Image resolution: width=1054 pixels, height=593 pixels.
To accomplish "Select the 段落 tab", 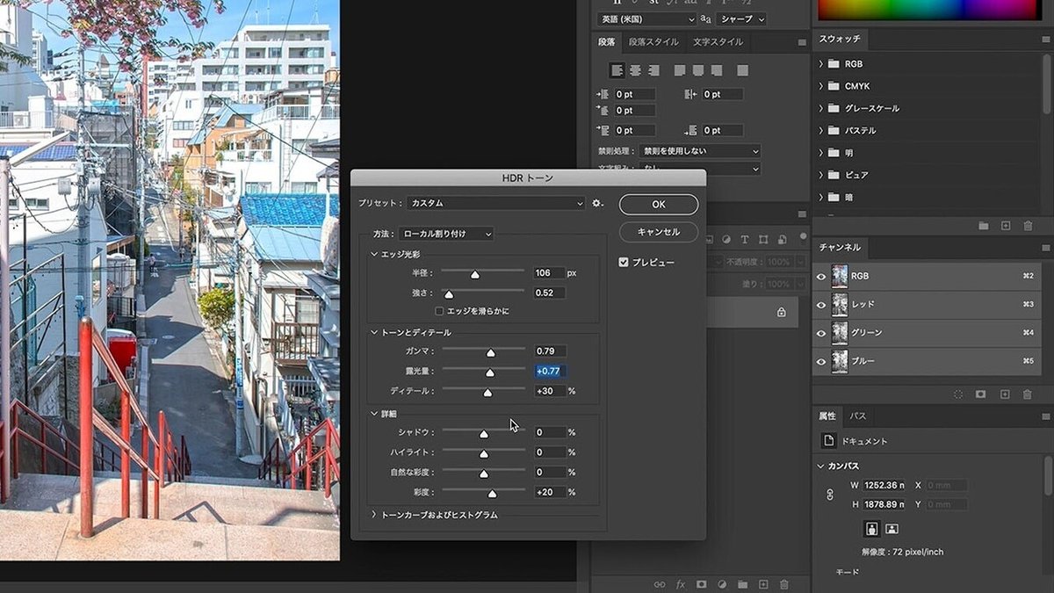I will 607,41.
